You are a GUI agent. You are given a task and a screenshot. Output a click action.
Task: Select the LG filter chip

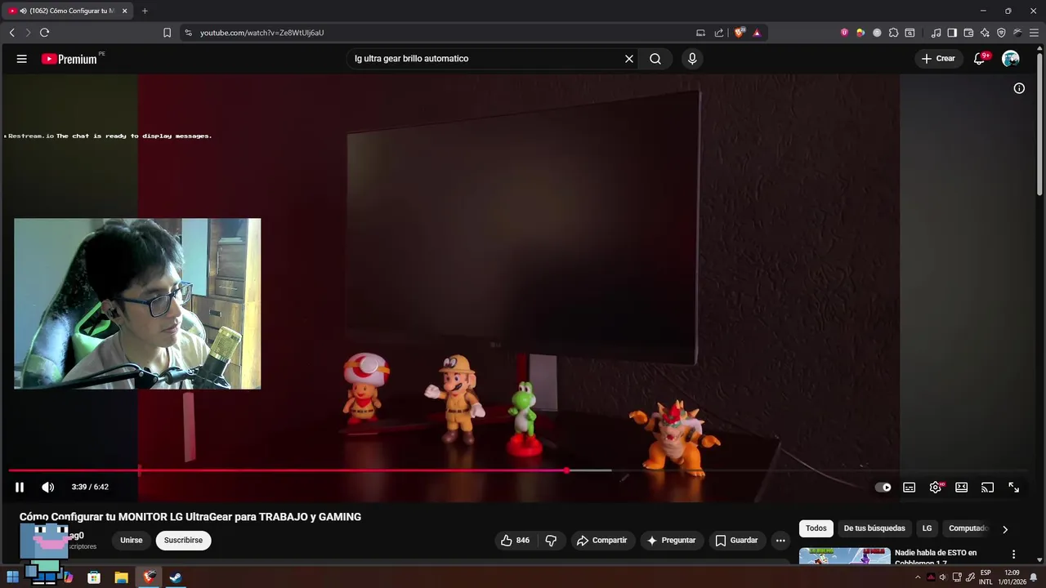(x=927, y=528)
